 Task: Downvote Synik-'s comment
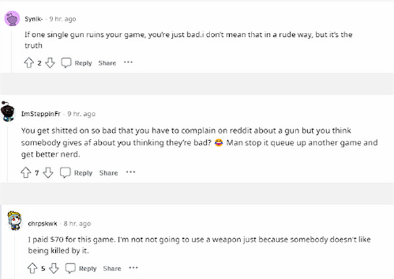49,63
